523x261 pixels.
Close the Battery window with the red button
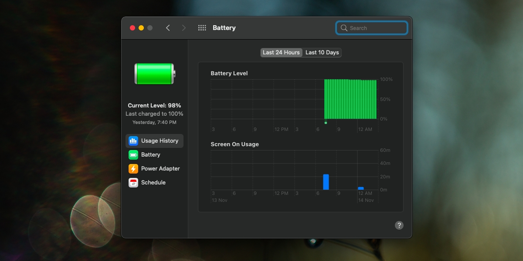click(x=132, y=28)
